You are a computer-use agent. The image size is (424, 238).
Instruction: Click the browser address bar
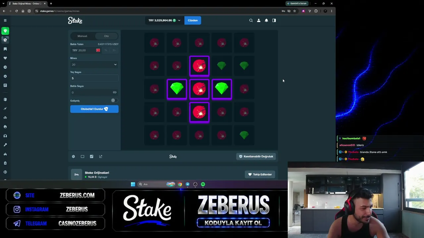159,11
